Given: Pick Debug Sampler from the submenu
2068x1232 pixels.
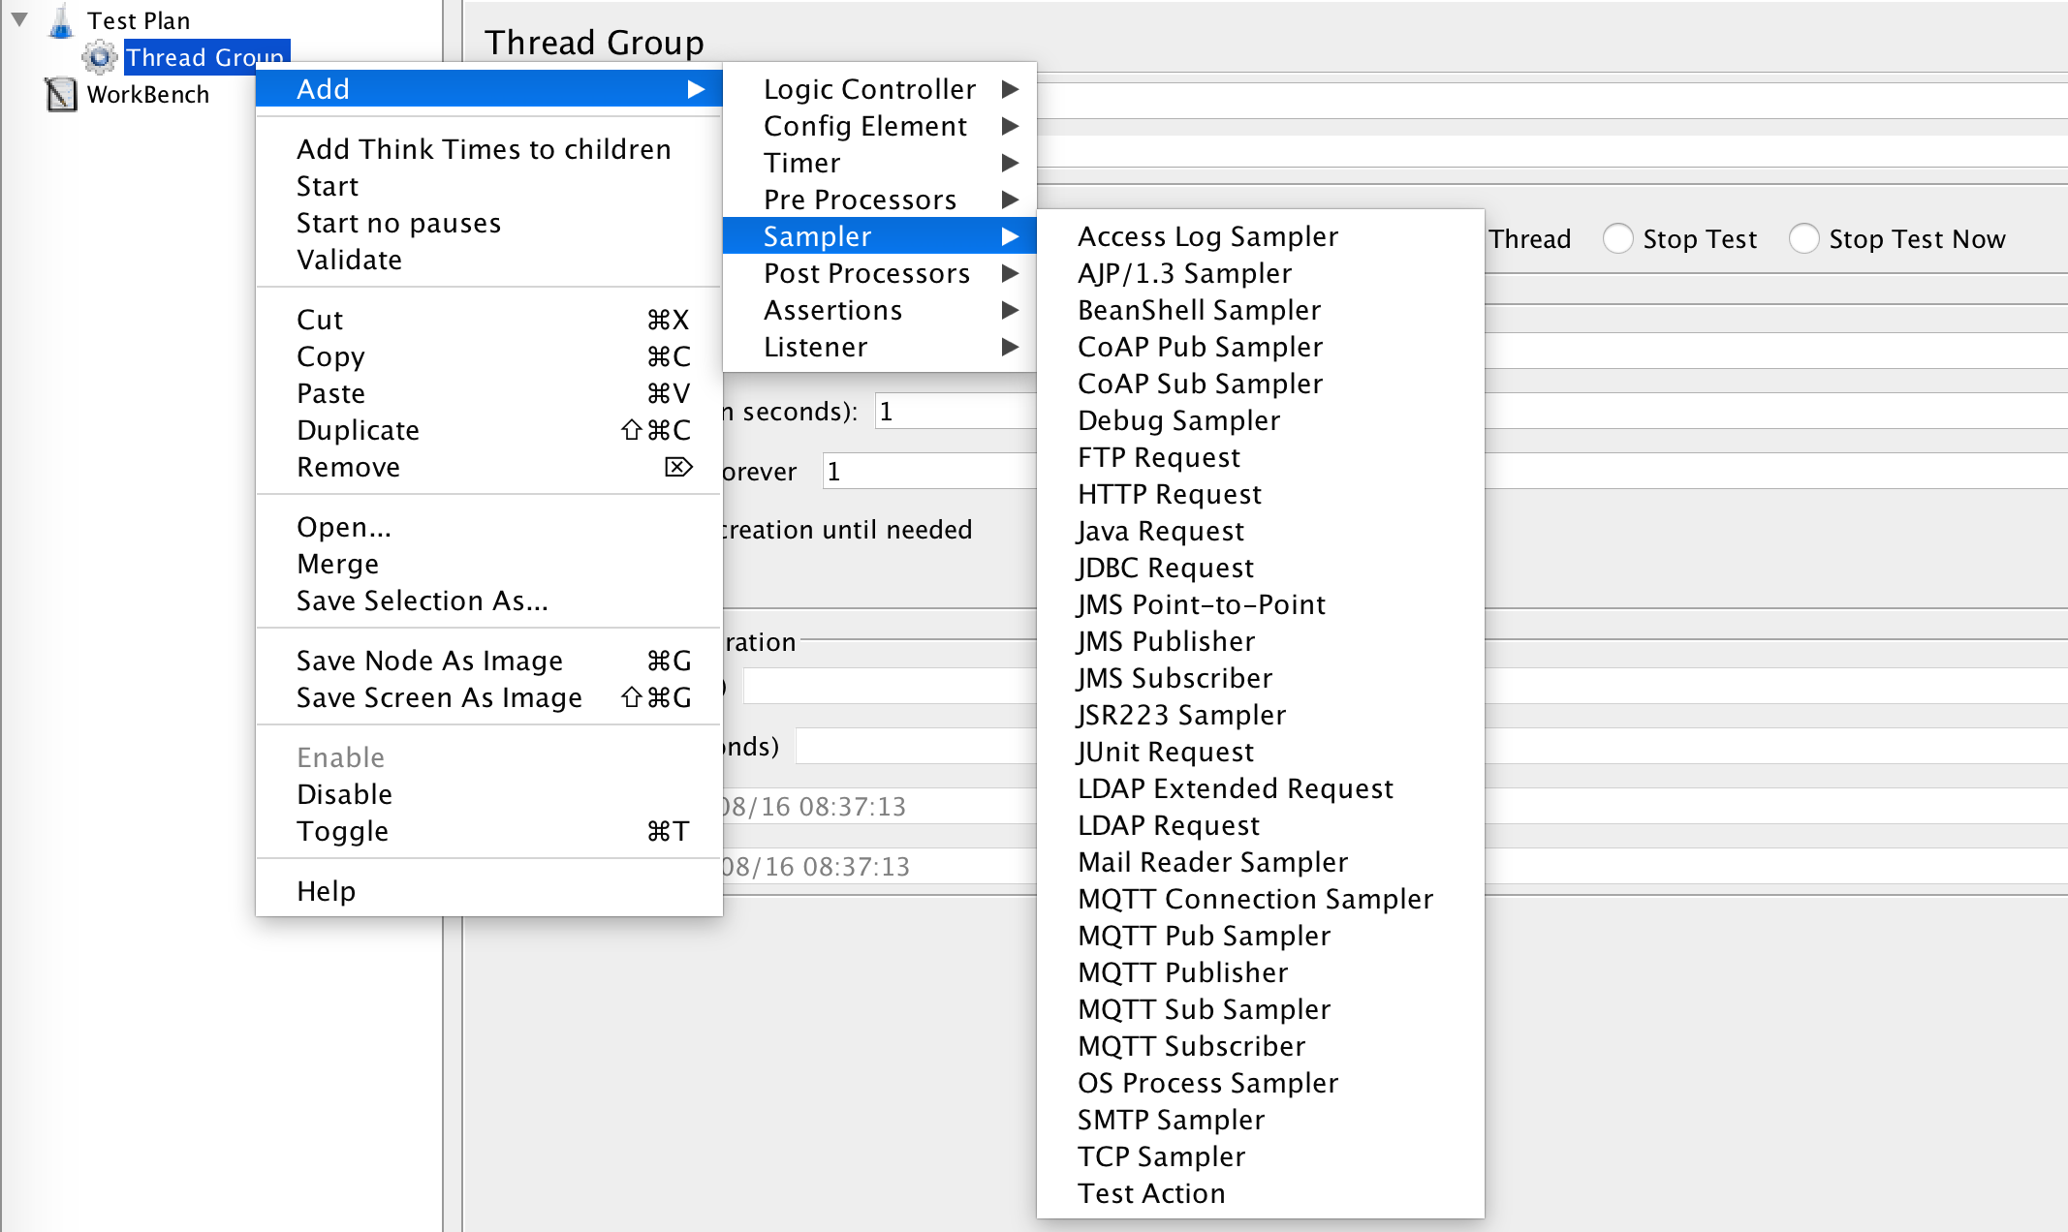Looking at the screenshot, I should tap(1178, 420).
